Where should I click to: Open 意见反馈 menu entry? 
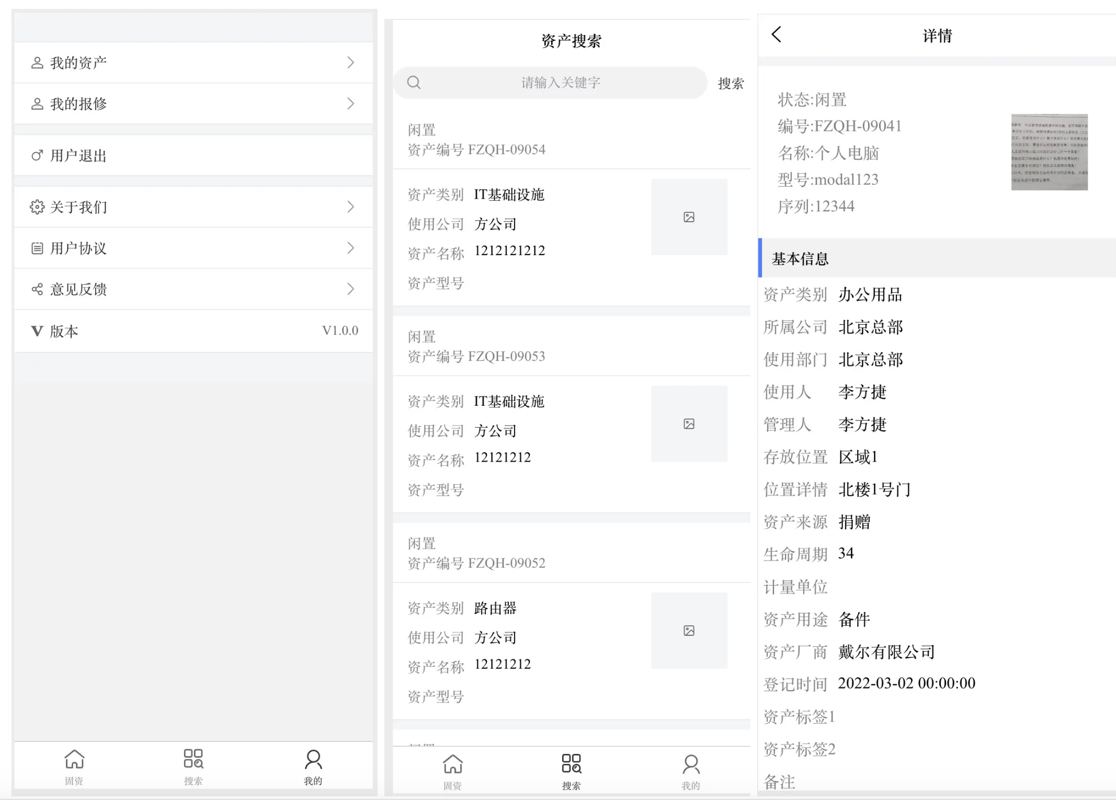coord(193,289)
